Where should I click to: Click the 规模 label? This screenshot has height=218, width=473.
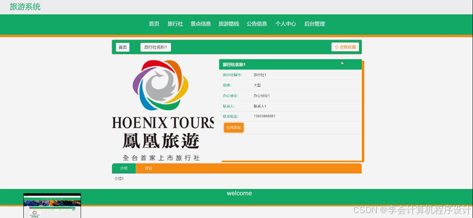pyautogui.click(x=227, y=86)
